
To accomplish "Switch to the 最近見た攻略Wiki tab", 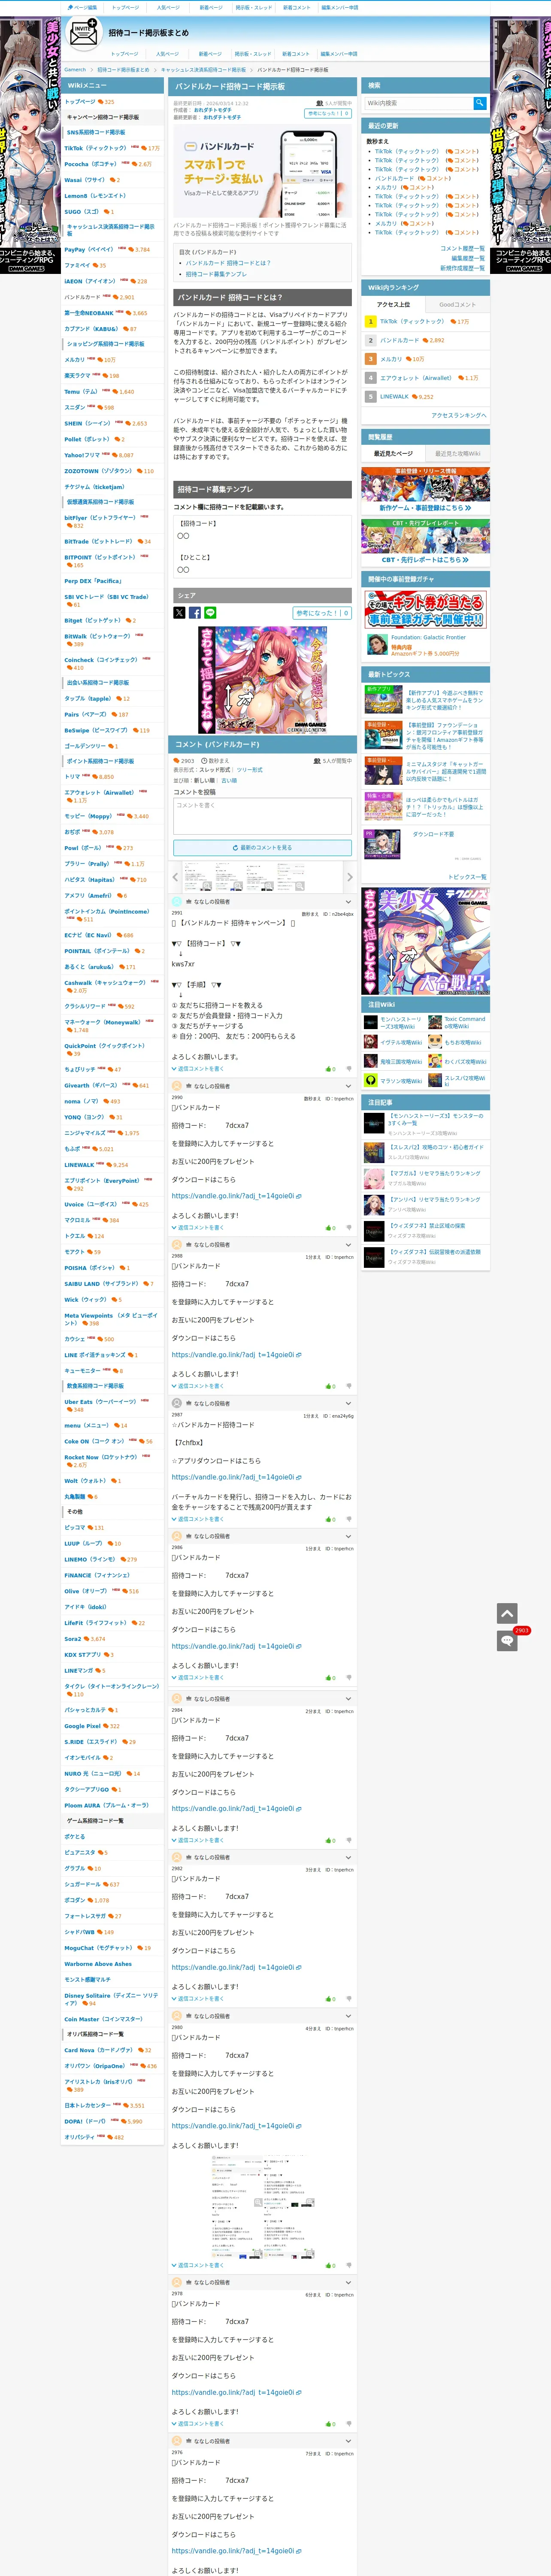I will [x=457, y=454].
